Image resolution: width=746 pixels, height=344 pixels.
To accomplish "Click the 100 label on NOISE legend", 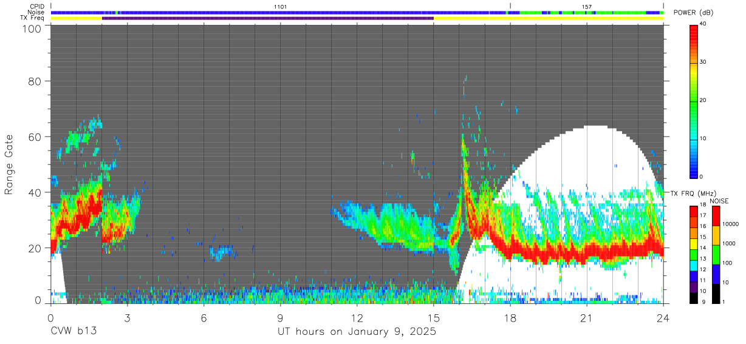I will pyautogui.click(x=728, y=263).
